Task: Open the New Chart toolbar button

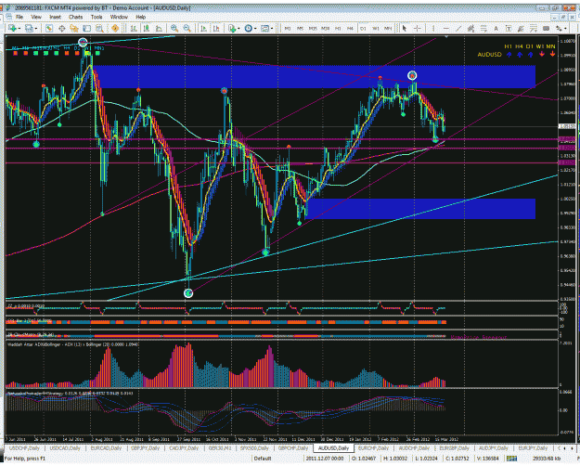Action: pyautogui.click(x=12, y=28)
